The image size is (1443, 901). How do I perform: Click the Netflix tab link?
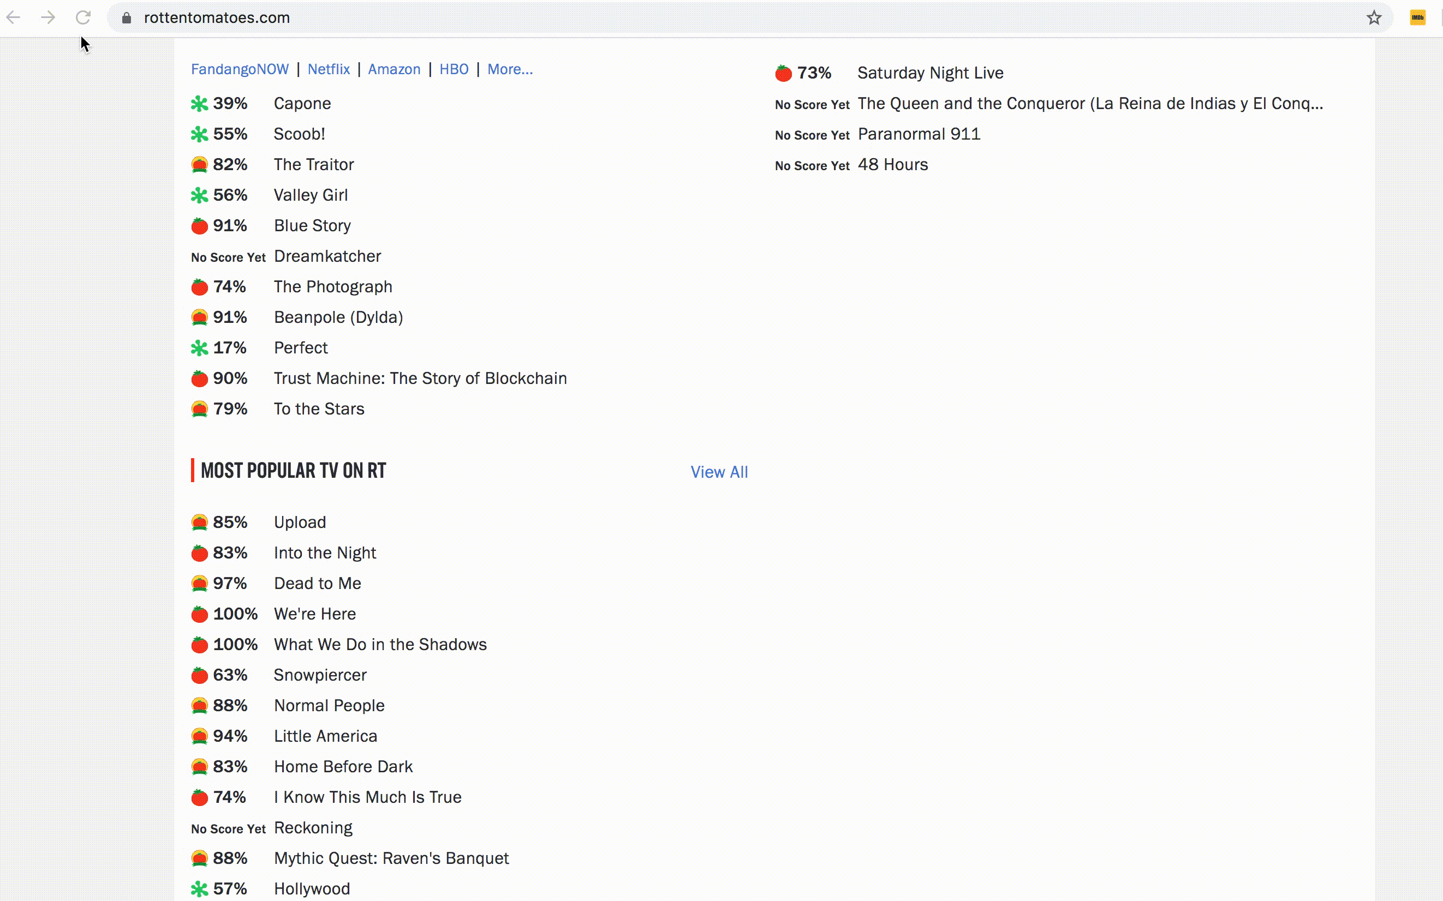click(x=328, y=69)
